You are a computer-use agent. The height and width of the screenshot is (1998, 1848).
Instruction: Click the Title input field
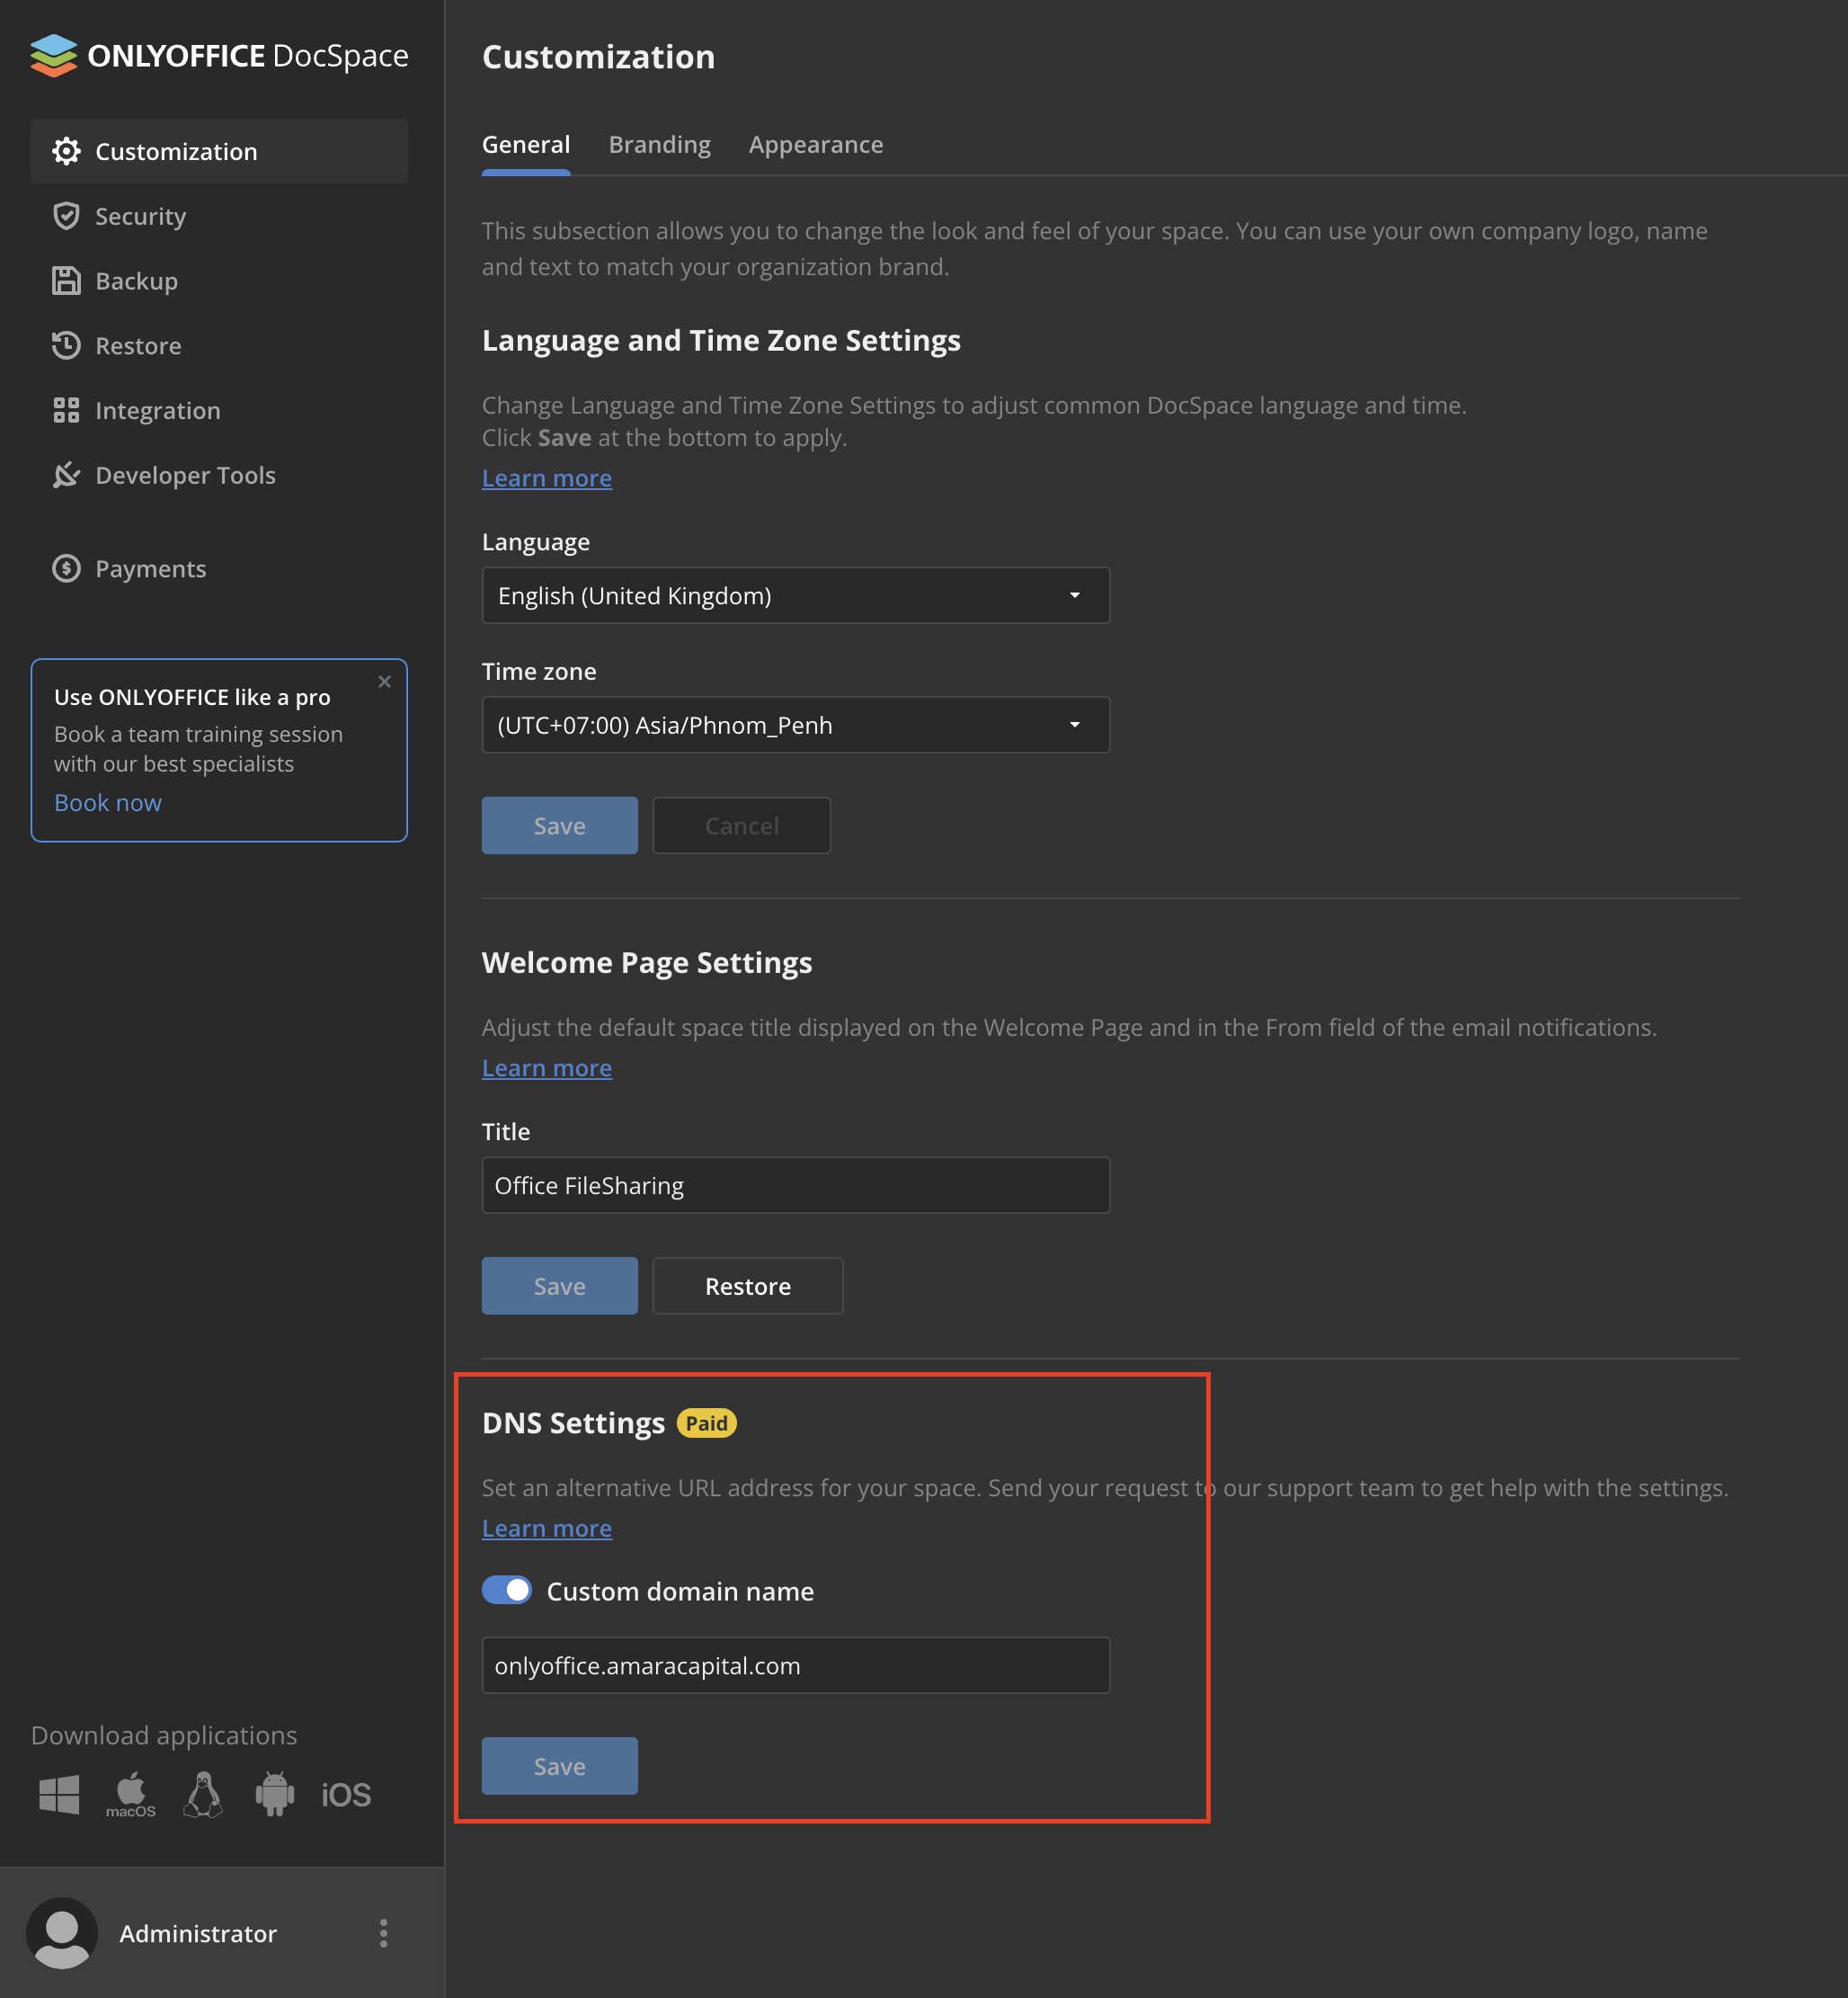click(796, 1186)
